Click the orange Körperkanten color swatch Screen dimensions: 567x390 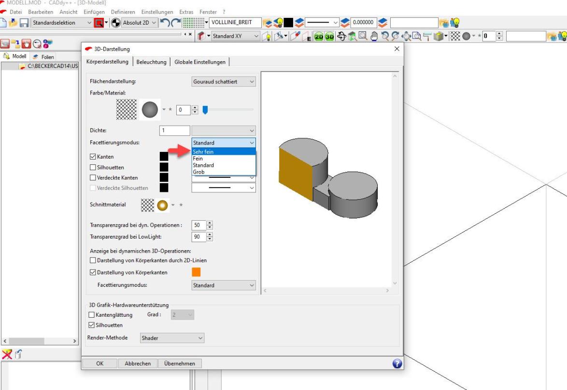click(x=196, y=272)
